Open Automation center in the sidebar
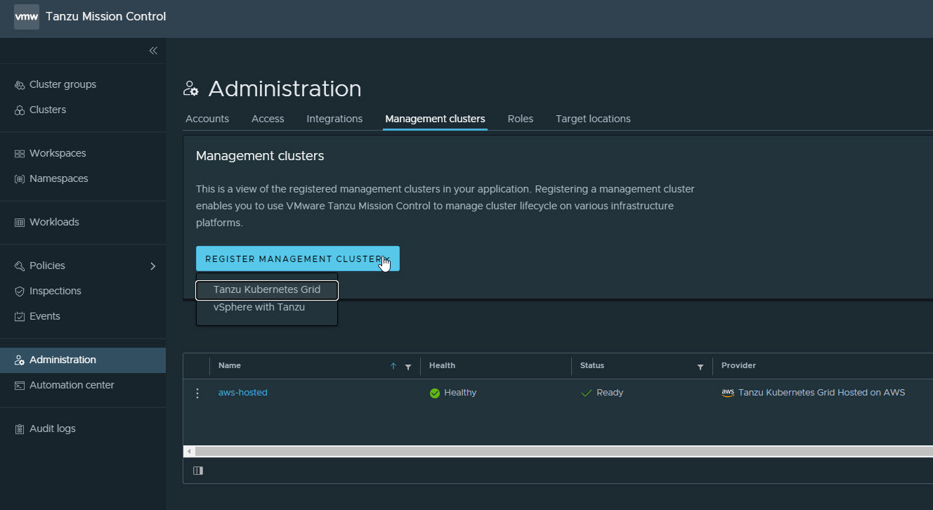 point(71,385)
